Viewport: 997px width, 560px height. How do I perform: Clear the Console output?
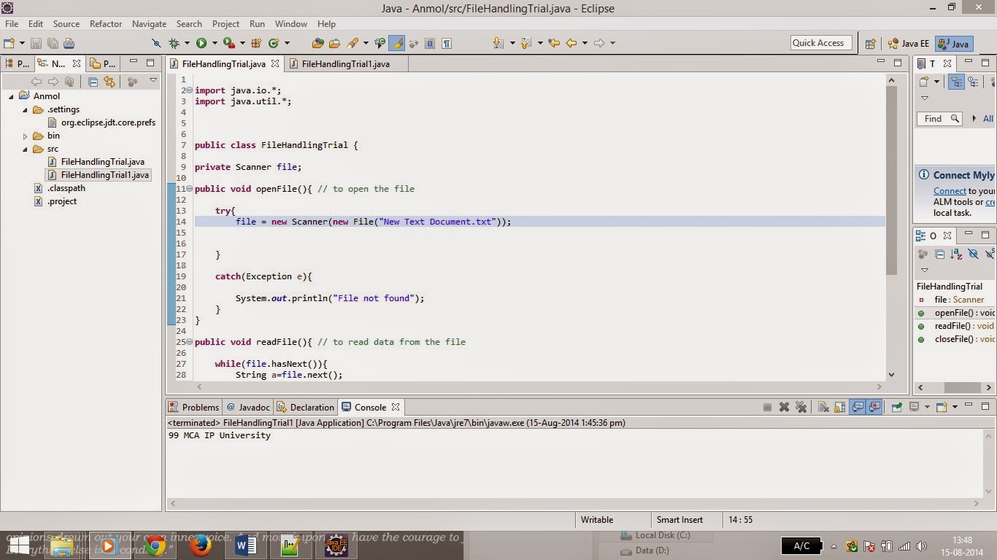823,407
